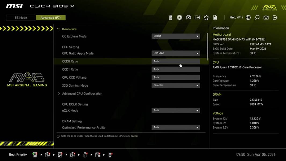This screenshot has height=161, width=286.
Task: Select the Advanced (F7) tab
Action: tap(50, 17)
